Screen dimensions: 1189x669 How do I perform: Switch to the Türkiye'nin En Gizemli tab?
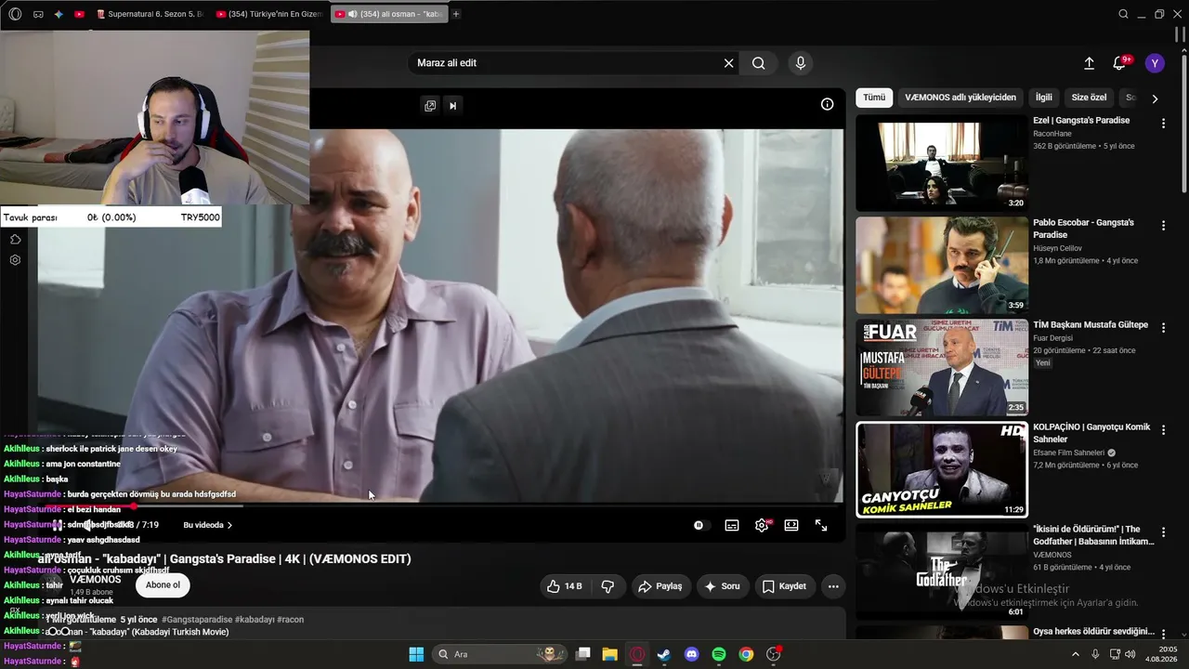(x=268, y=14)
